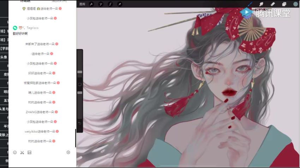Open the emoji picker in chat
Screen dimensions: 300x168
click(15, 153)
